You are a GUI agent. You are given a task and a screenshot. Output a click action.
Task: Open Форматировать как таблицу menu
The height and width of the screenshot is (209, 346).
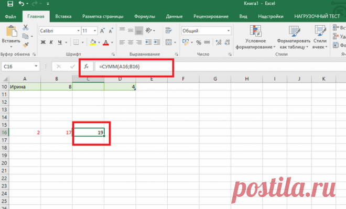pyautogui.click(x=294, y=37)
